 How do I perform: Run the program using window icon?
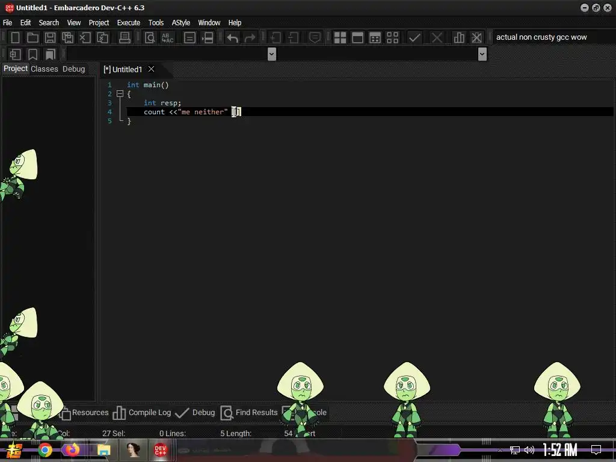357,38
